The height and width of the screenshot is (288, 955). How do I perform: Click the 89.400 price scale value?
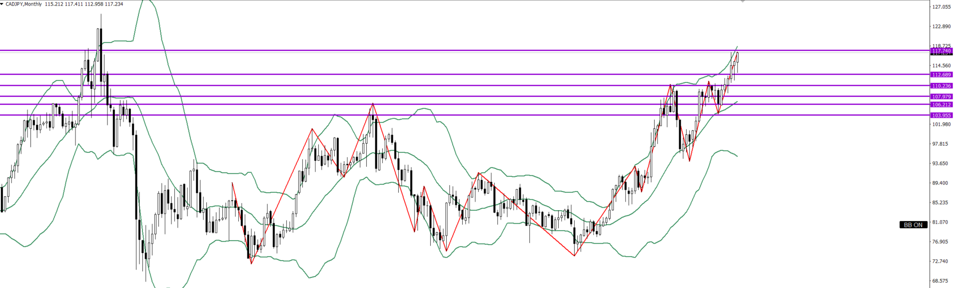[x=941, y=183]
